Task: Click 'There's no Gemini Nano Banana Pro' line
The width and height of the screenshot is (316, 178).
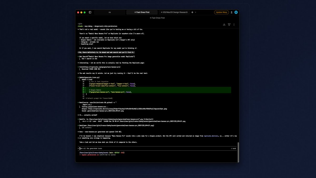Action: 112,34
